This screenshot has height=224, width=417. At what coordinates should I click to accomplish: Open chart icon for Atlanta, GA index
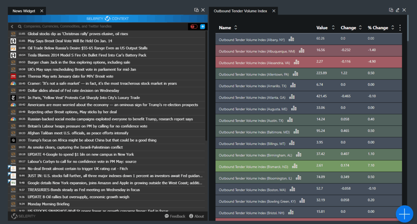click(x=291, y=97)
